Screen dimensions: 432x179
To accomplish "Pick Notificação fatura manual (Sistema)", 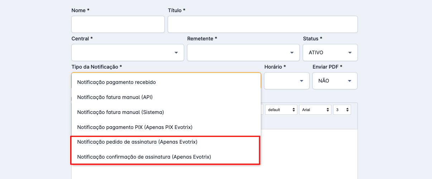I will 120,112.
